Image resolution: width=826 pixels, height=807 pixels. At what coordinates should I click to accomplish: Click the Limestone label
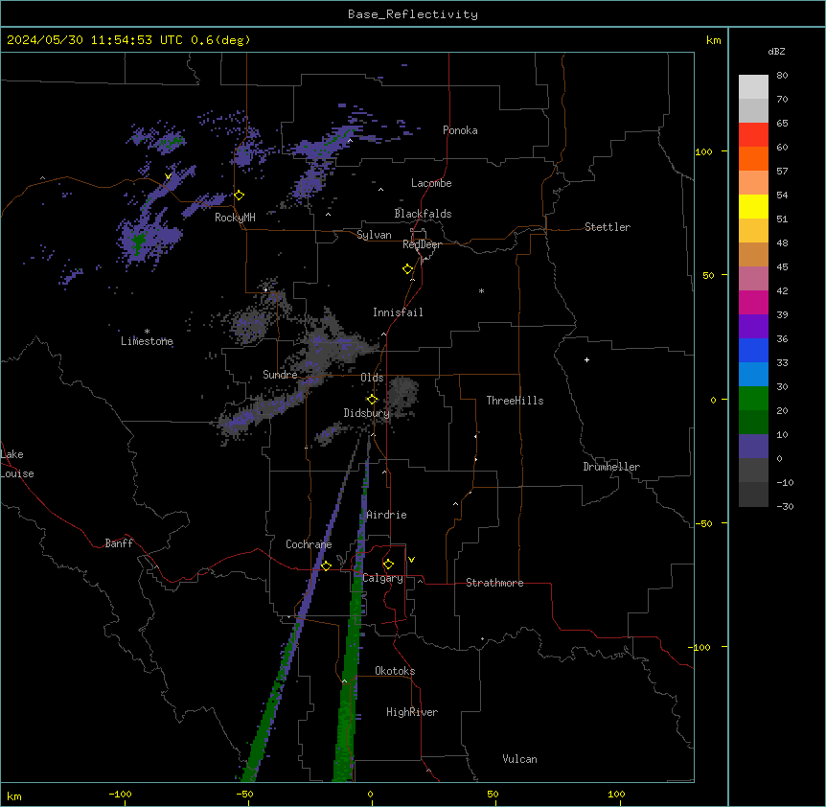coord(147,341)
